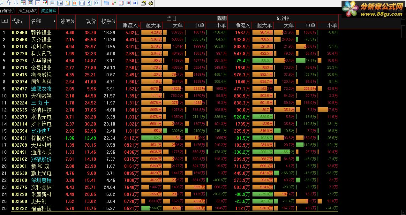Open the tree structure toolbar icon
Image resolution: width=406 pixels, height=215 pixels.
pyautogui.click(x=67, y=3)
